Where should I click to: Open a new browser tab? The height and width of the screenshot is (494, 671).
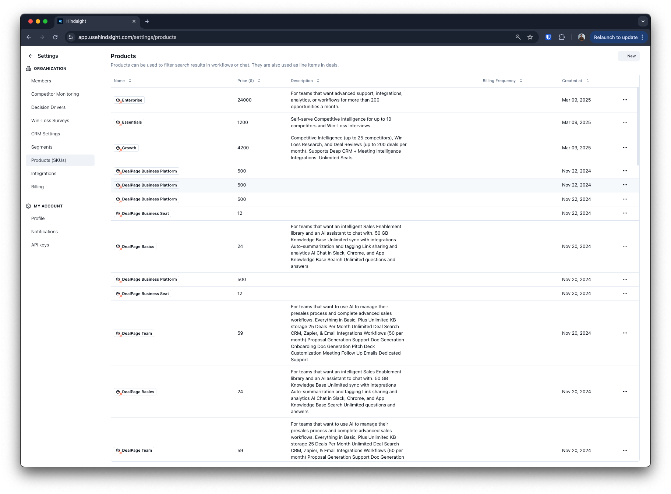pos(147,21)
